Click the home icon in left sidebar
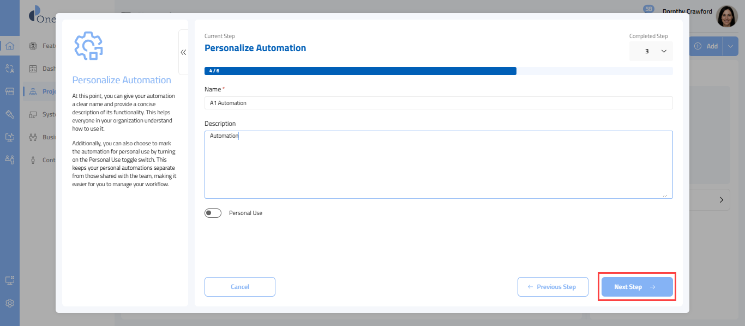 (10, 46)
